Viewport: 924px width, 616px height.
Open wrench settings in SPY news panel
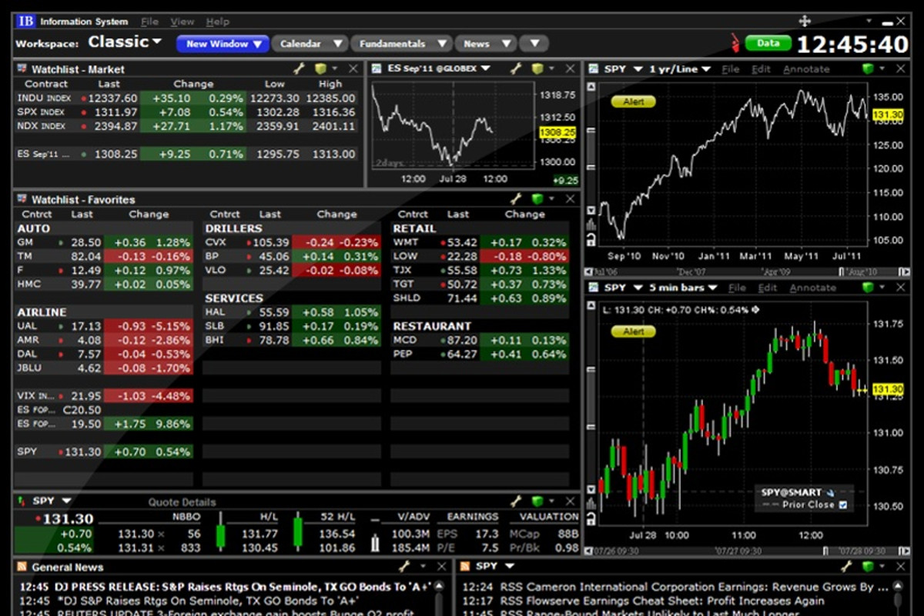(848, 567)
